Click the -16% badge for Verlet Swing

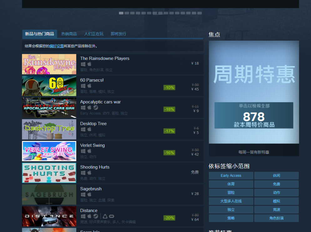[x=169, y=153]
